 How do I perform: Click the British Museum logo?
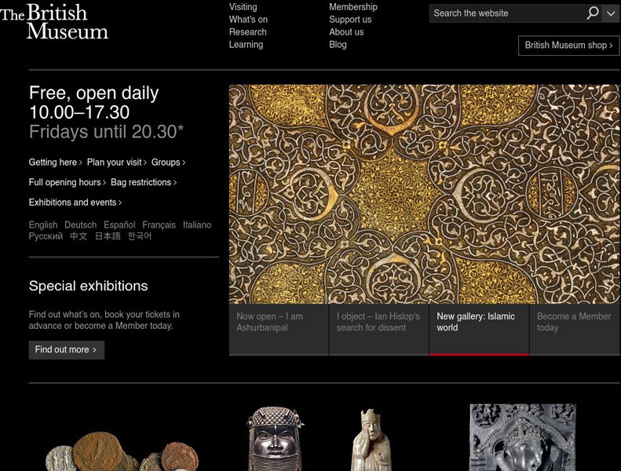[x=54, y=21]
